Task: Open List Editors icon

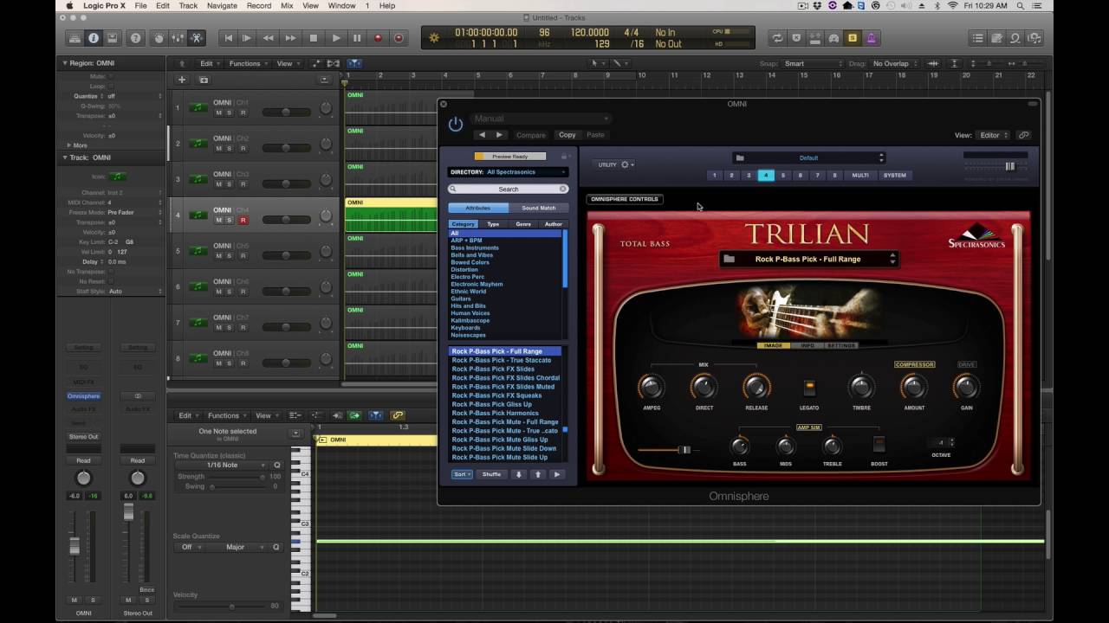Action: pyautogui.click(x=978, y=38)
